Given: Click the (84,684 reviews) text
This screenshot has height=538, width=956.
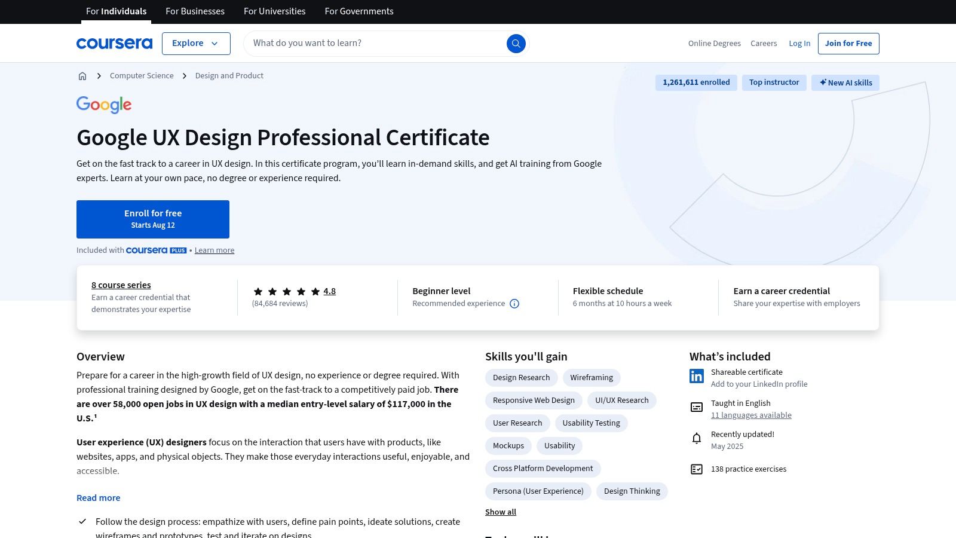Looking at the screenshot, I should tap(280, 304).
